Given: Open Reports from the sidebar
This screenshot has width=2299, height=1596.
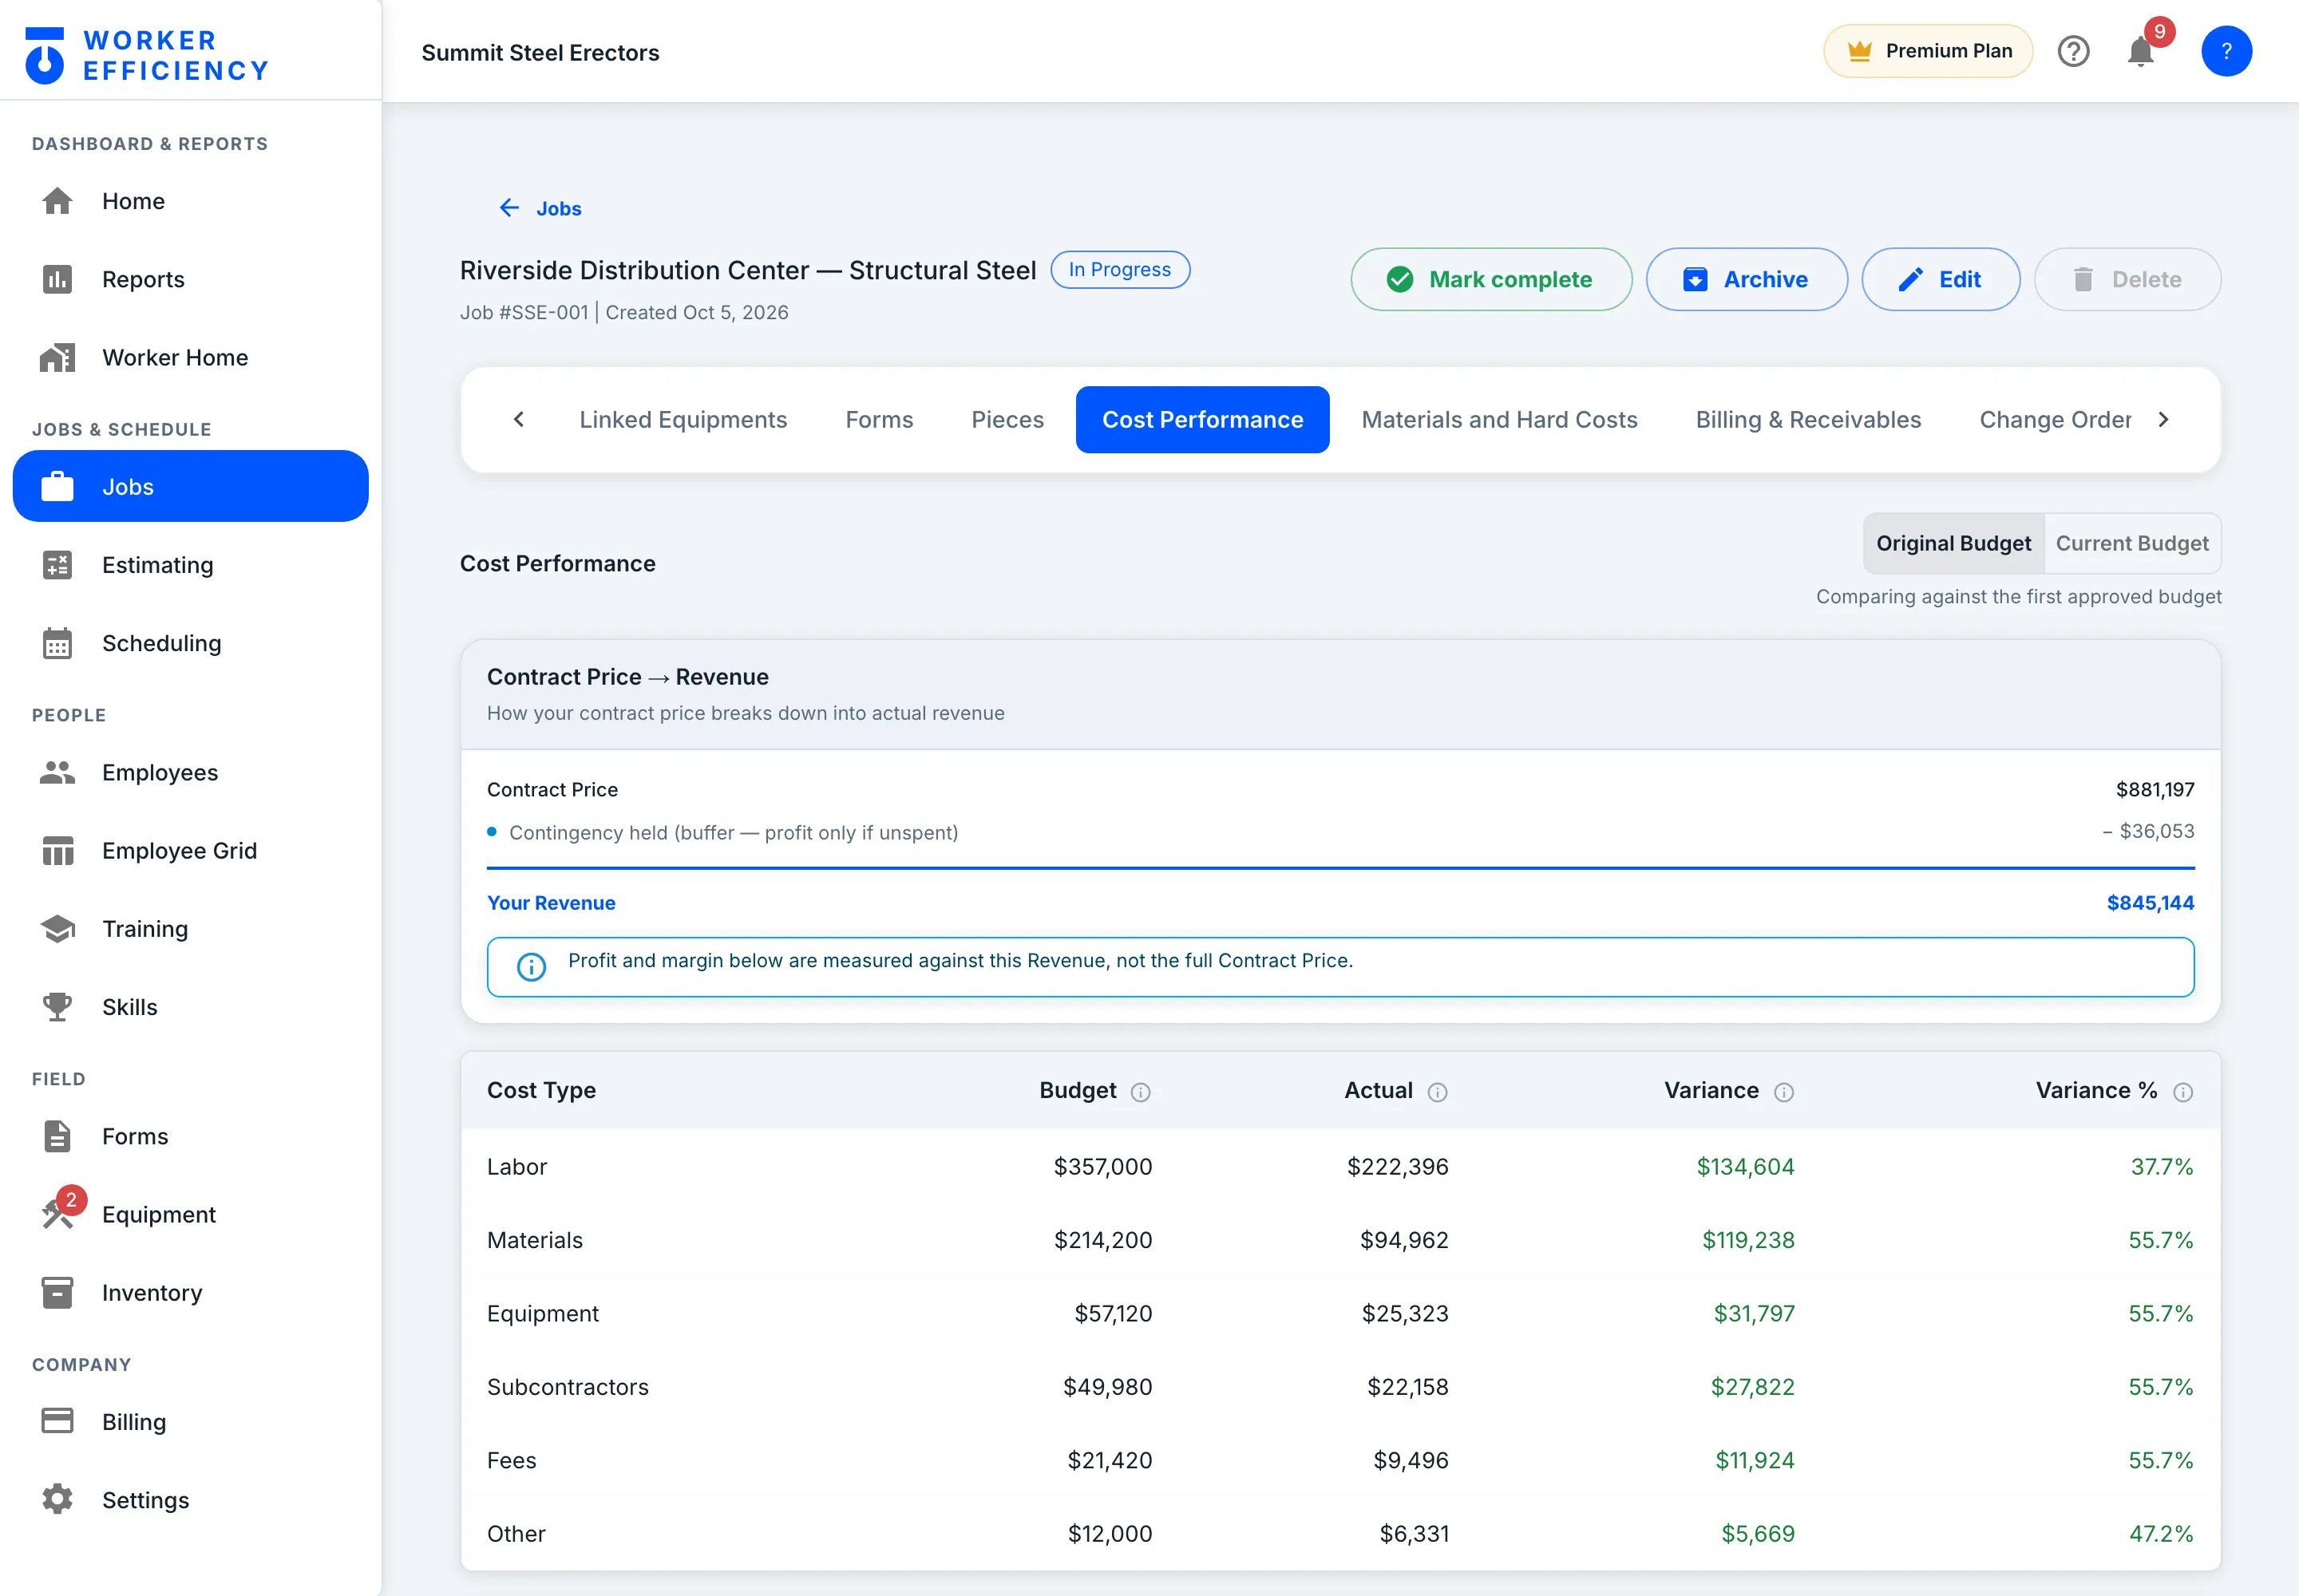Looking at the screenshot, I should tap(190, 279).
